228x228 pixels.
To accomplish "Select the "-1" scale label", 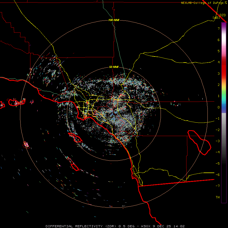I will point(218,119).
